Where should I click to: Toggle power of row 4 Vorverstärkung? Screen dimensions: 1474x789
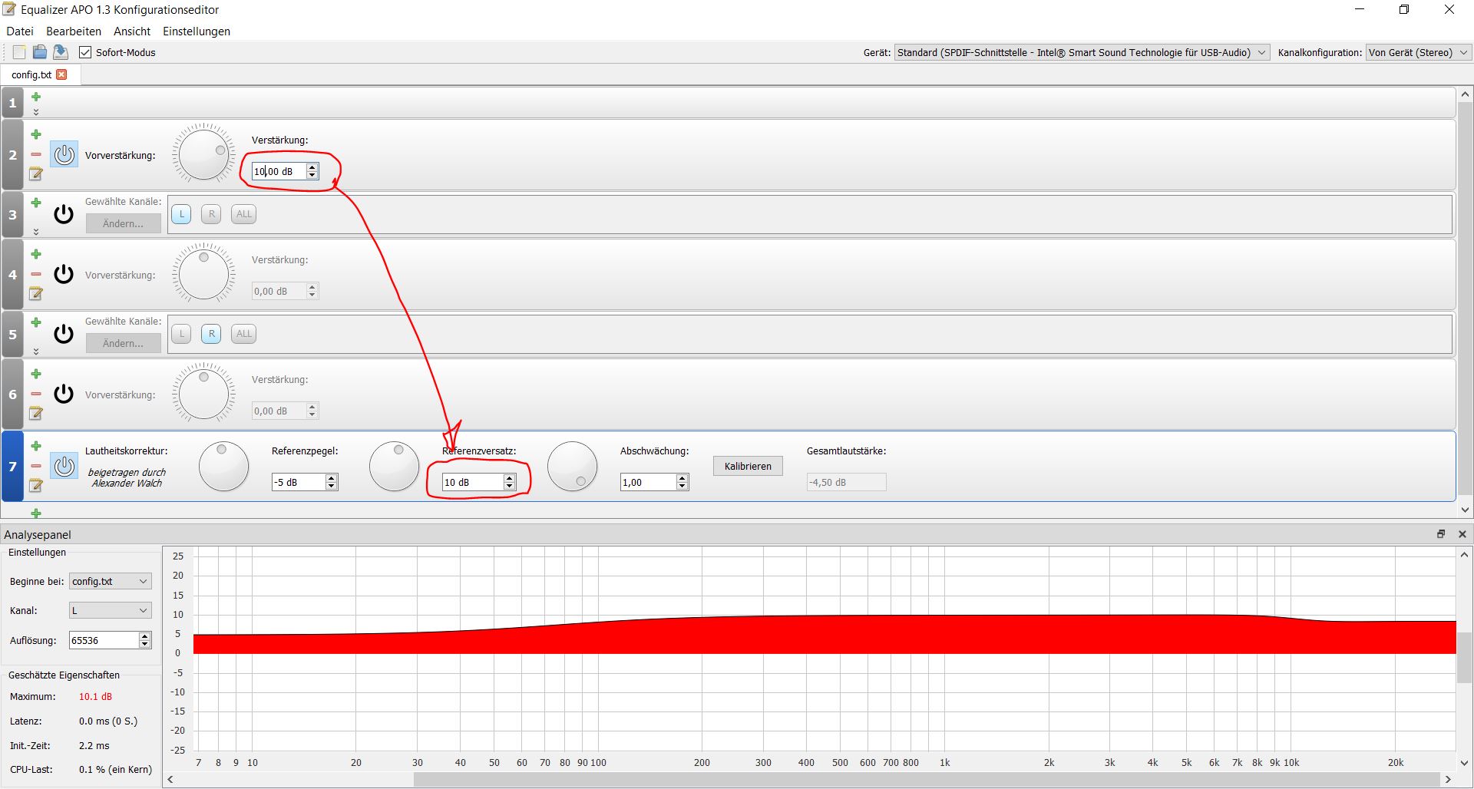(64, 274)
